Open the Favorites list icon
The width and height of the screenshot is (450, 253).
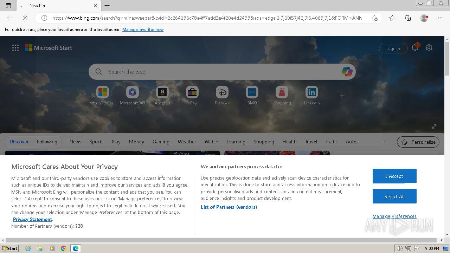pos(392,18)
